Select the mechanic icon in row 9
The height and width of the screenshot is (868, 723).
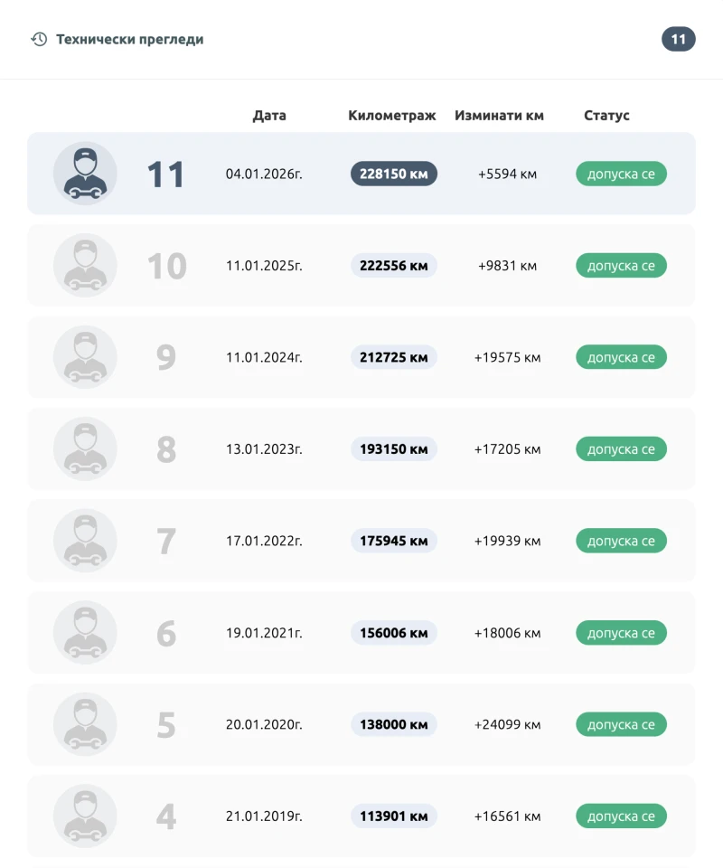point(85,357)
